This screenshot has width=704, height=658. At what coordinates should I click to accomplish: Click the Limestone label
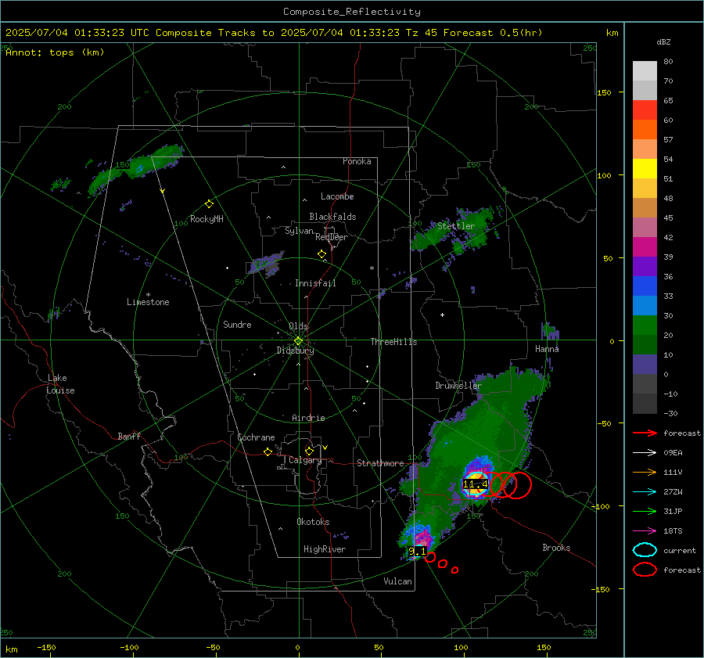pyautogui.click(x=148, y=302)
